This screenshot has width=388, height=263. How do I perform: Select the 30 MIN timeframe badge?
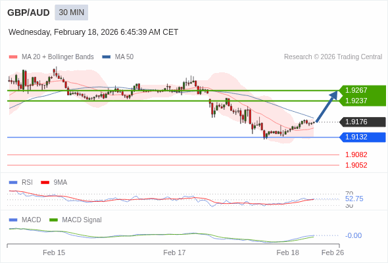tap(72, 12)
